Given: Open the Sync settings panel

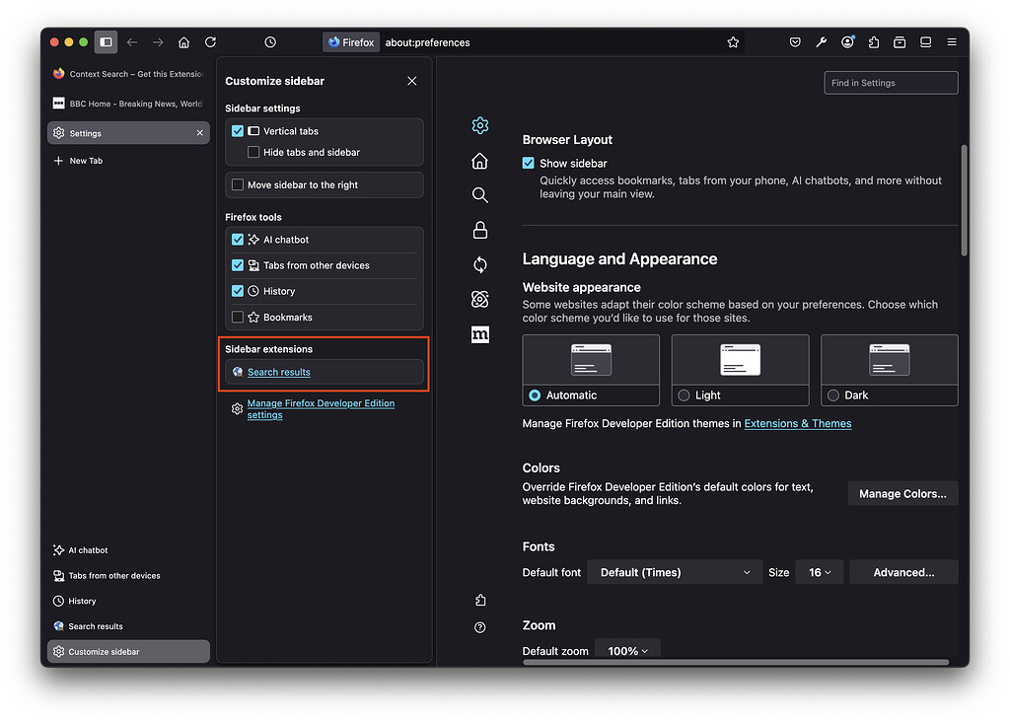Looking at the screenshot, I should pos(480,264).
